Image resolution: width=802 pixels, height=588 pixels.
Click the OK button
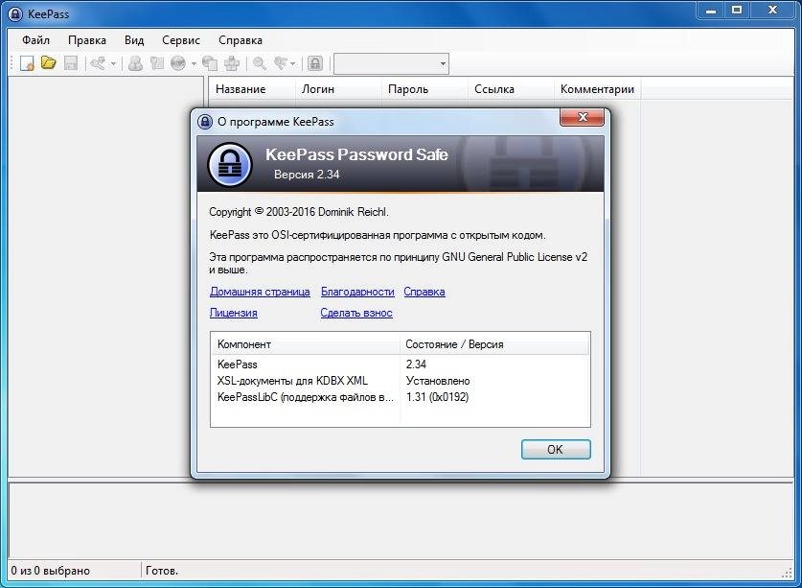(556, 449)
